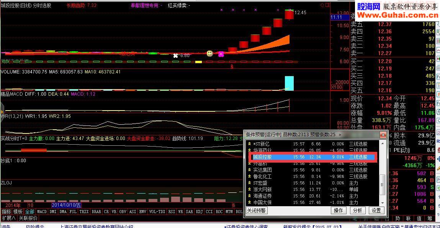
Task: Click alert arrow icon for *ST新亿 row
Action: tap(249, 144)
